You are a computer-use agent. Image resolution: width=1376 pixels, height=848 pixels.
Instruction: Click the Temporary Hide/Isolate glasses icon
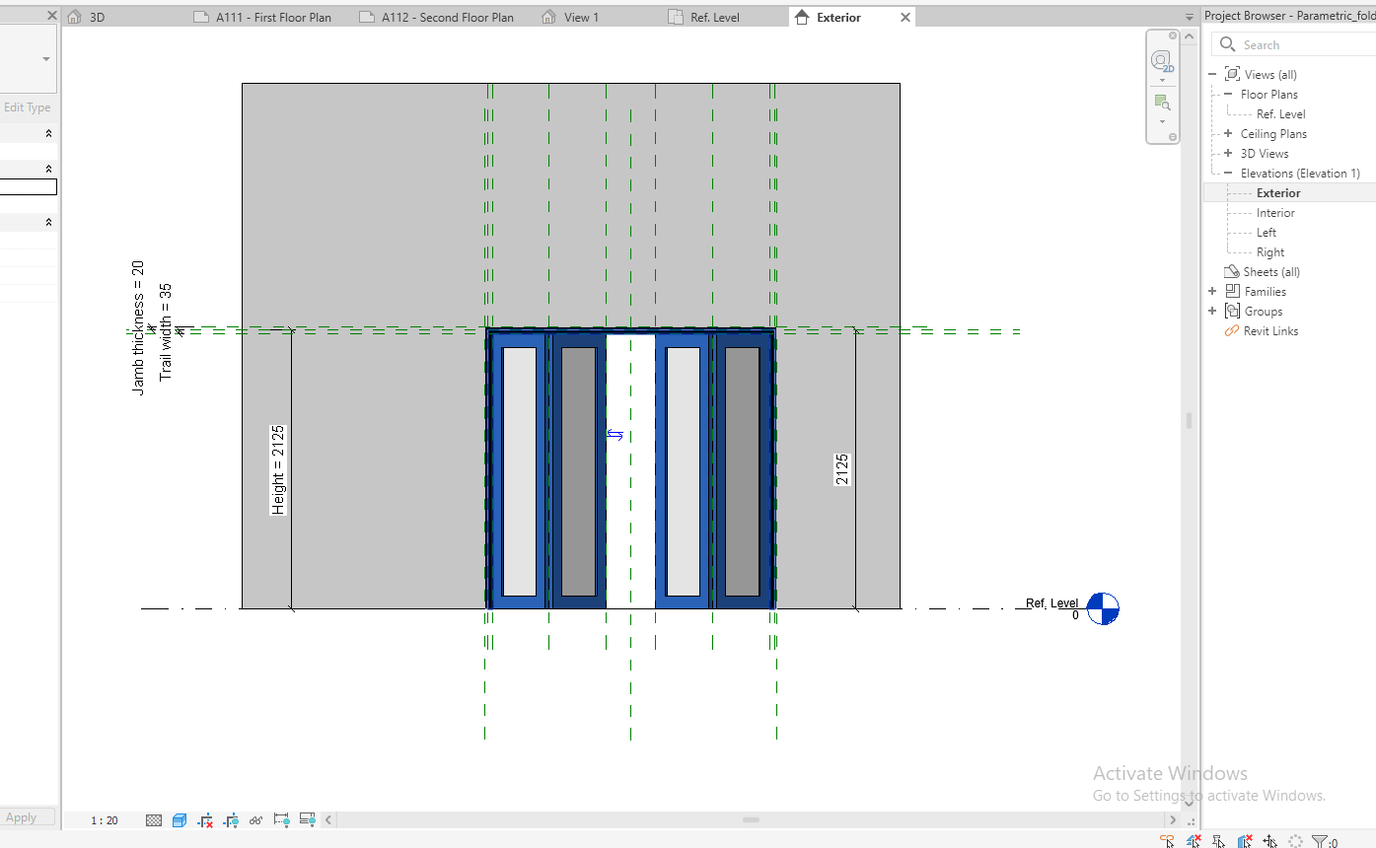click(x=256, y=820)
